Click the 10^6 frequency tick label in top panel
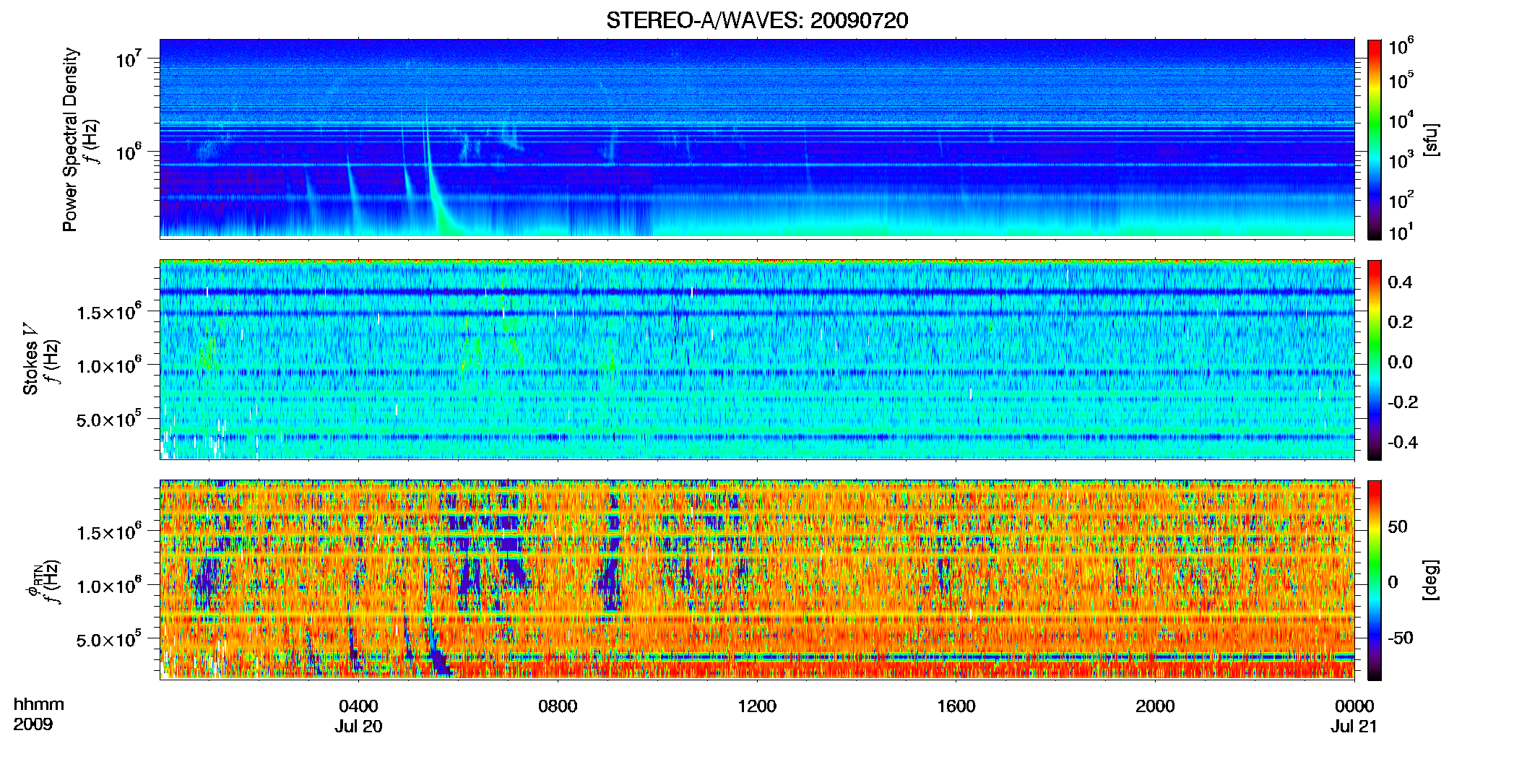The image size is (1514, 780). (129, 151)
